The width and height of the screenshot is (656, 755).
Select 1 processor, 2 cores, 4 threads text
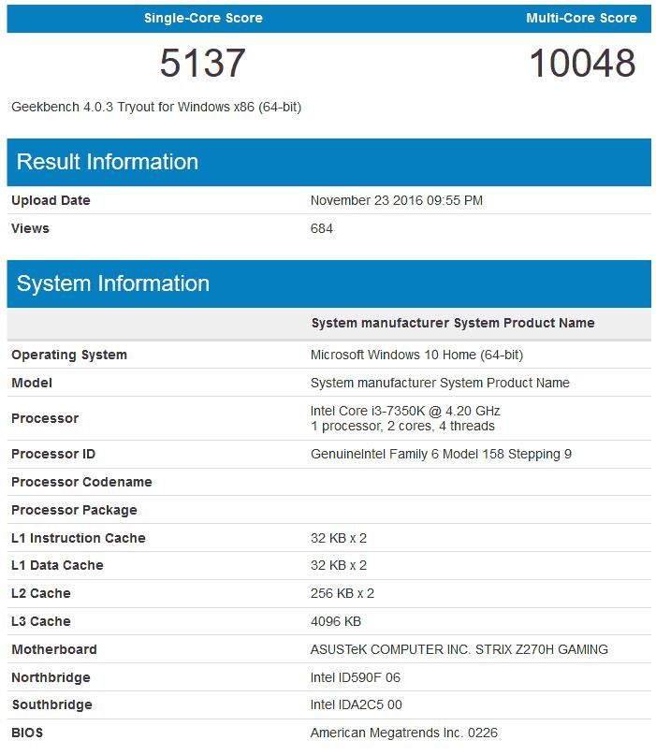click(x=402, y=426)
